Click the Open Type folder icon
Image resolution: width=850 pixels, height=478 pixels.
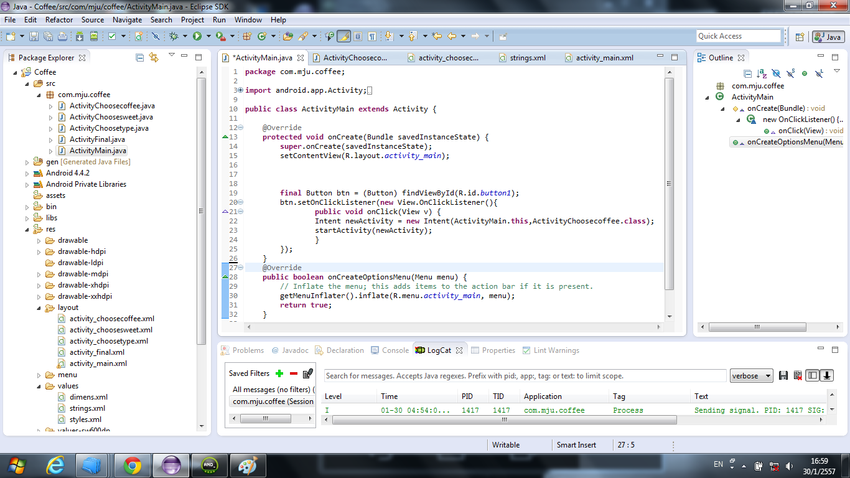tap(288, 36)
